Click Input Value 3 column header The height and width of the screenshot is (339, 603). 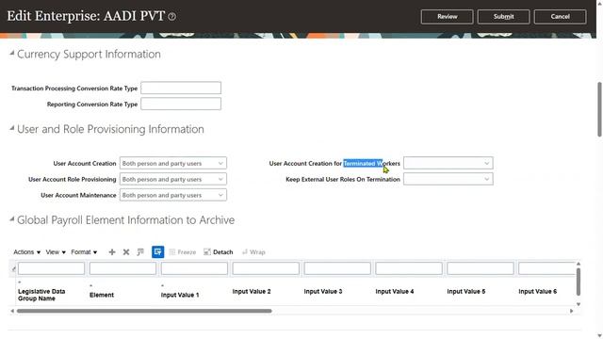click(323, 291)
